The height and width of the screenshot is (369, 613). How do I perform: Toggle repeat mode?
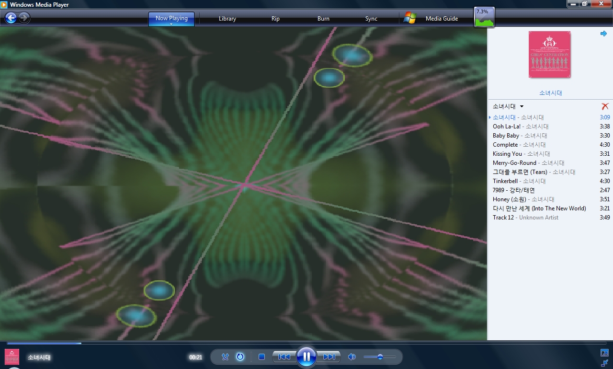[240, 357]
